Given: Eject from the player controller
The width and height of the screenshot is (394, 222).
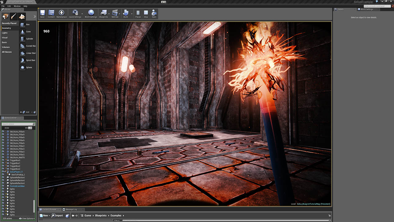Looking at the screenshot, I should pyautogui.click(x=154, y=14).
